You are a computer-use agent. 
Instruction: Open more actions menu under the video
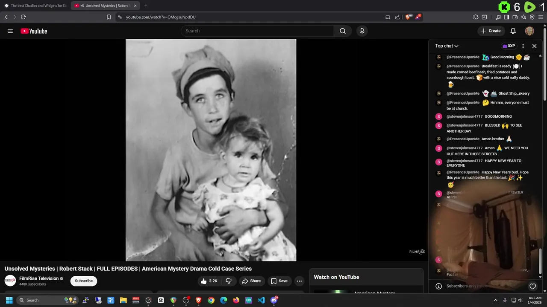pyautogui.click(x=300, y=281)
